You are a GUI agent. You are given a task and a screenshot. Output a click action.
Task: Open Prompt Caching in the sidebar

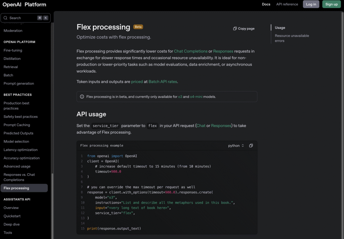(17, 125)
